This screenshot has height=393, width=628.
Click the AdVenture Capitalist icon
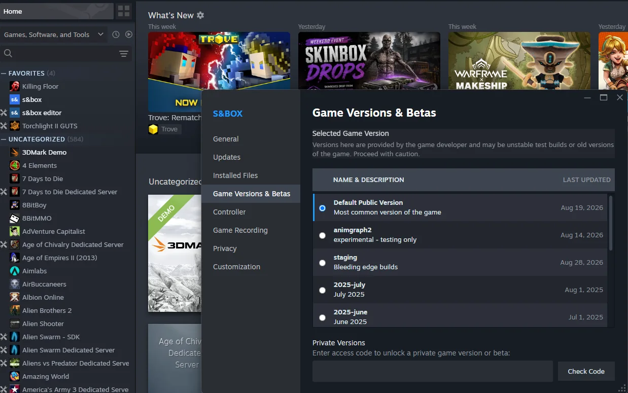tap(15, 231)
